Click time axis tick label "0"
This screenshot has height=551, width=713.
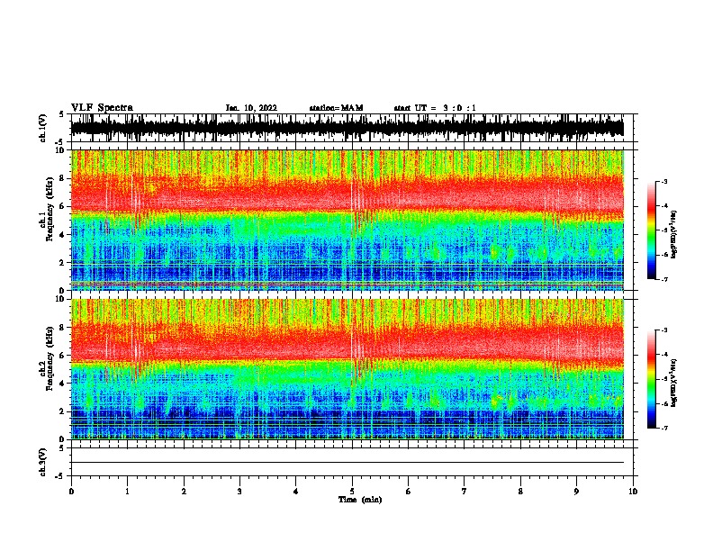click(x=71, y=492)
